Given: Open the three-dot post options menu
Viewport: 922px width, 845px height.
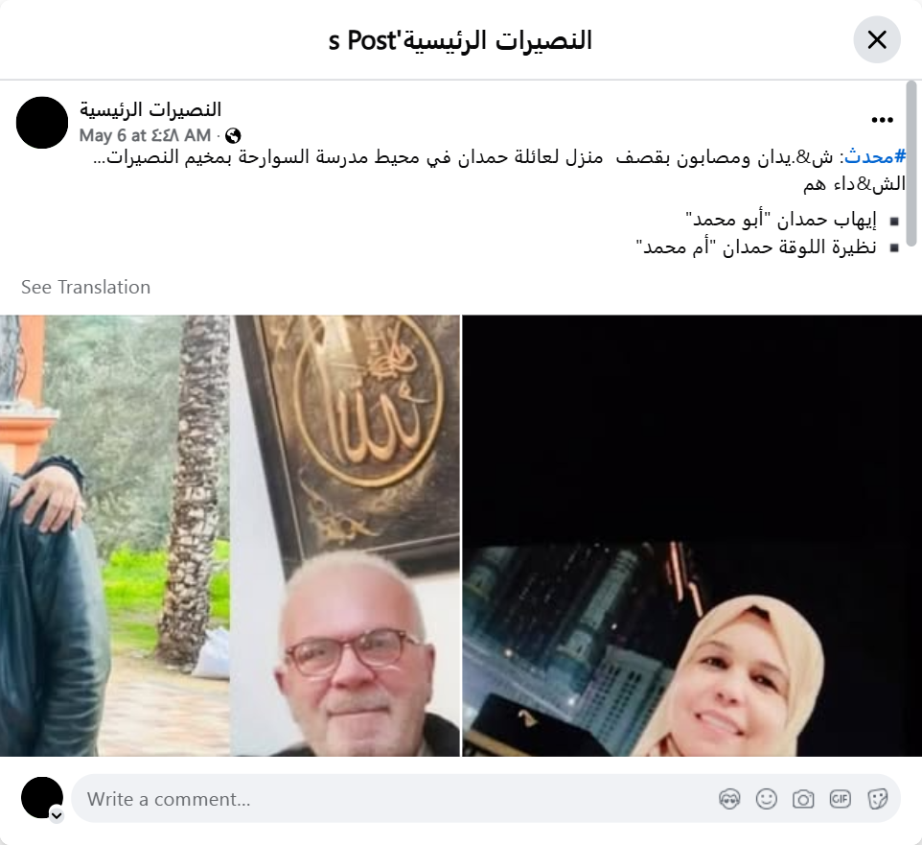Looking at the screenshot, I should [882, 120].
